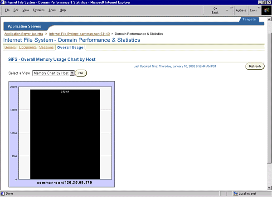Screen dimensions: 272x197
Task: Click the Back navigation arrow button
Action: click(x=215, y=10)
